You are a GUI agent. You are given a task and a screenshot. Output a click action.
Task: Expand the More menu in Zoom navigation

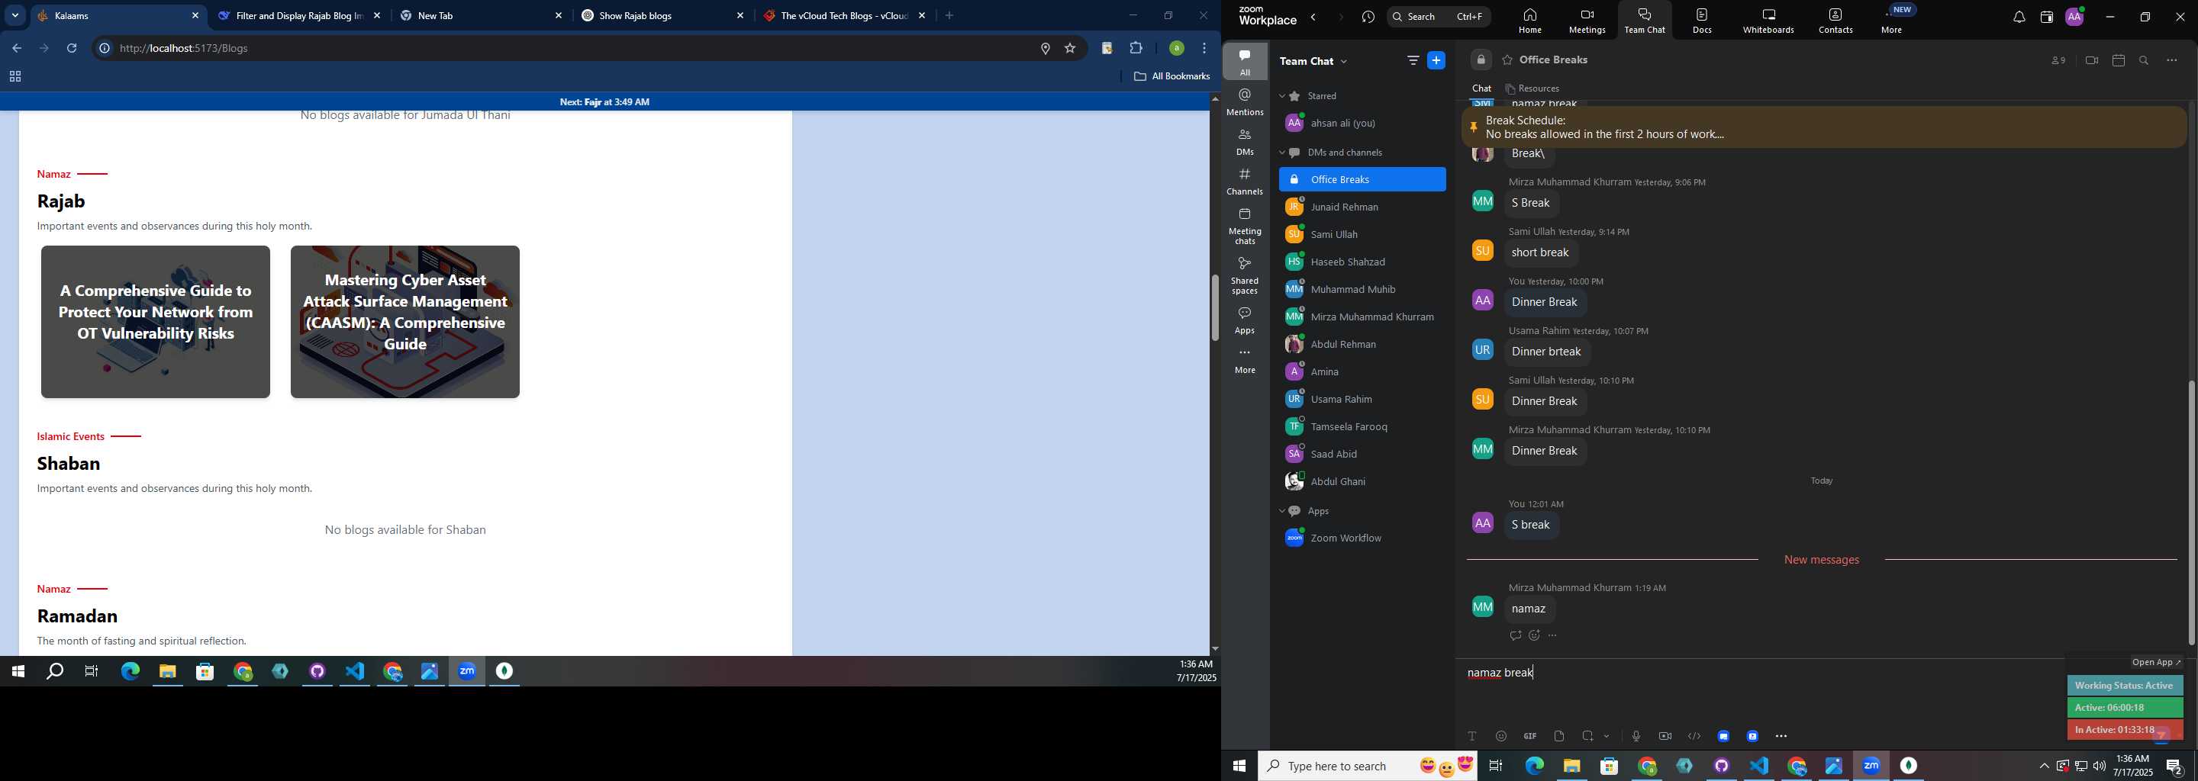pyautogui.click(x=1892, y=21)
